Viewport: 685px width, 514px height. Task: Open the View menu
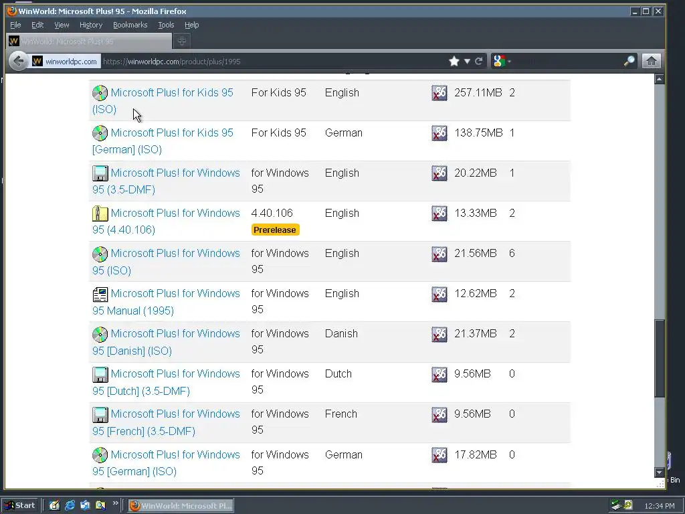point(62,25)
